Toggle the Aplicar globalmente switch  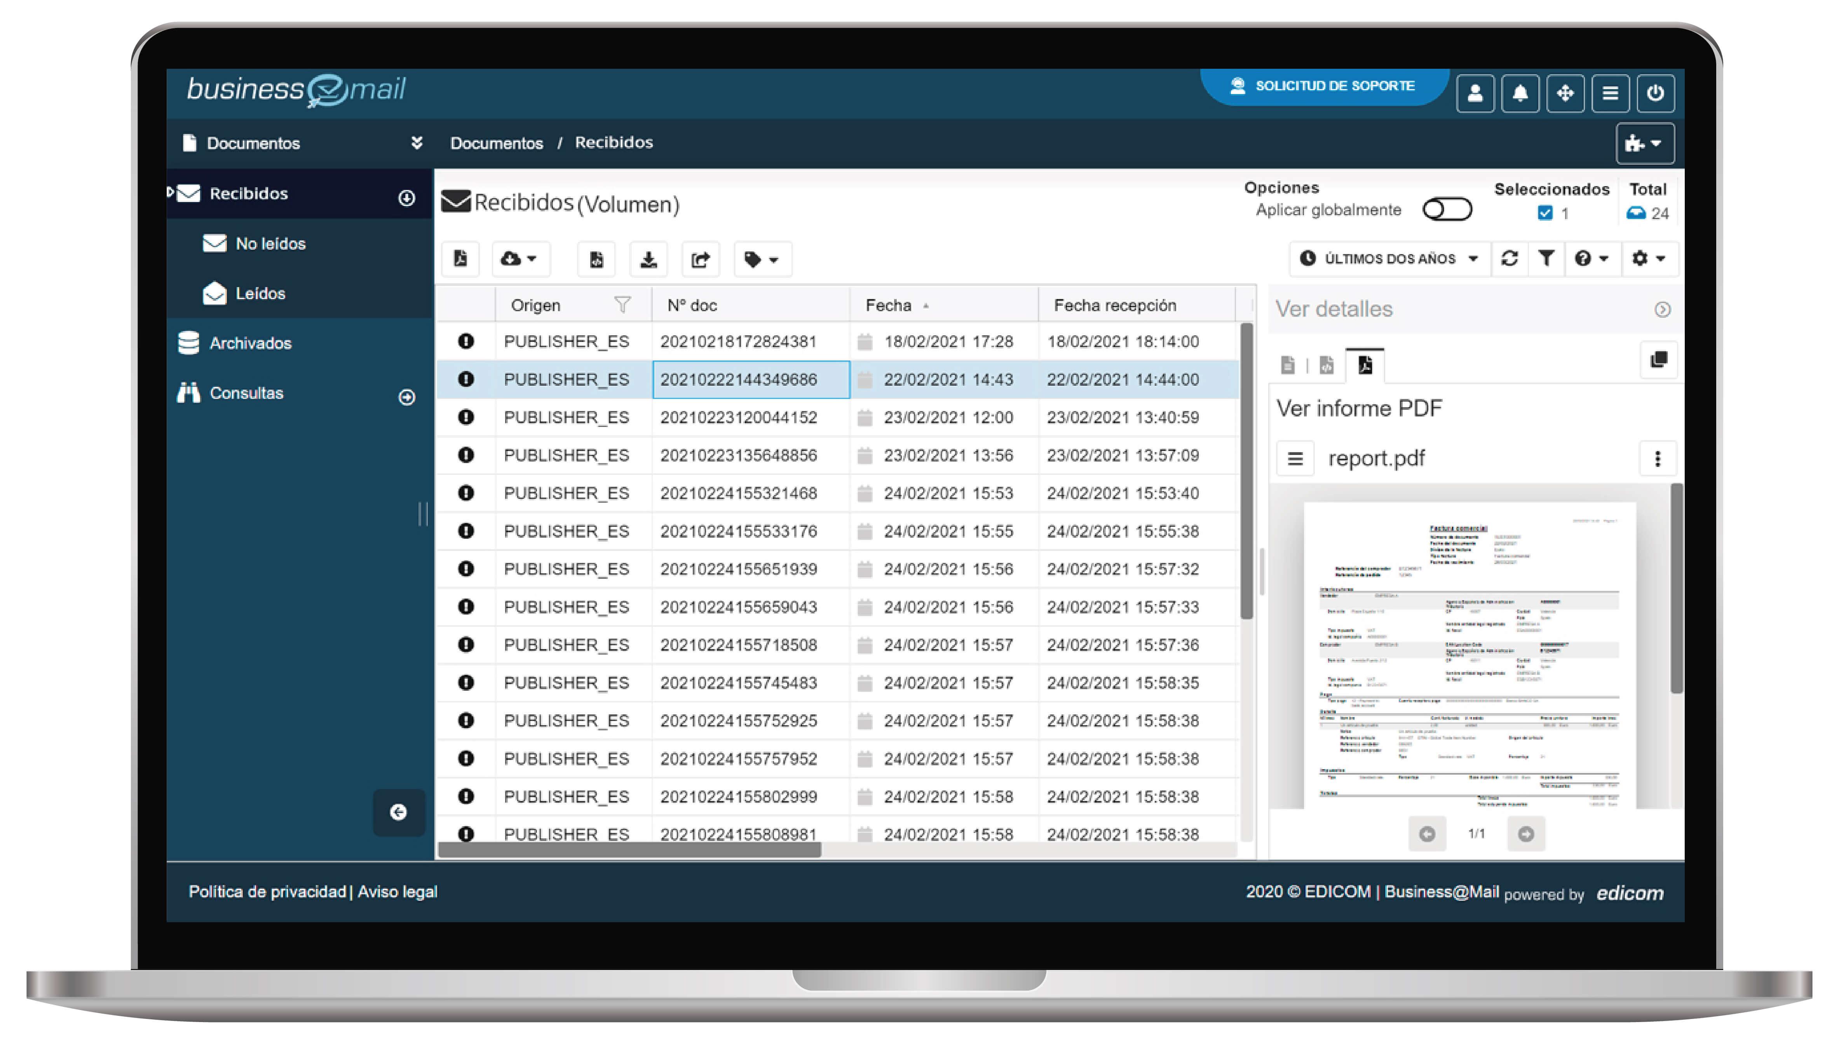tap(1447, 210)
